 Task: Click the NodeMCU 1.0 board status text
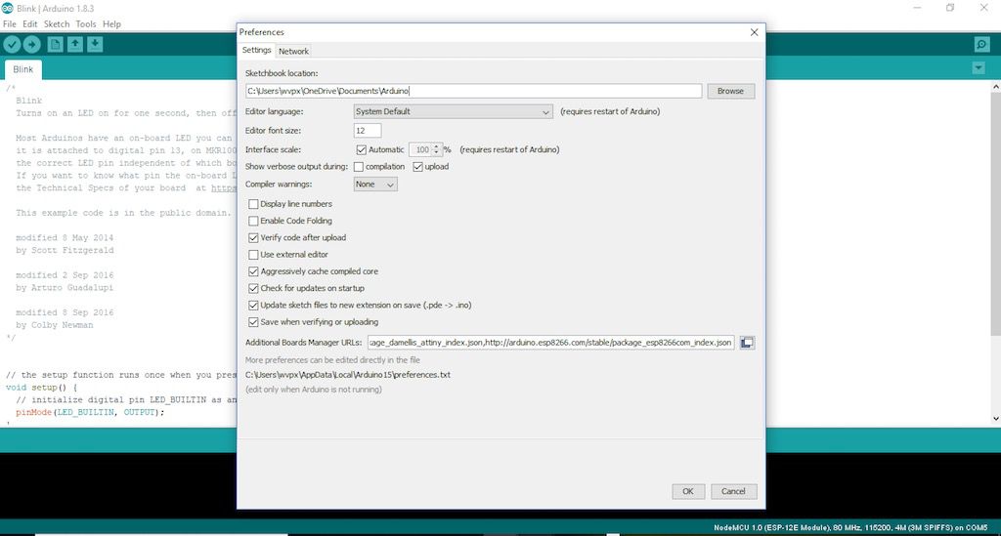point(851,528)
